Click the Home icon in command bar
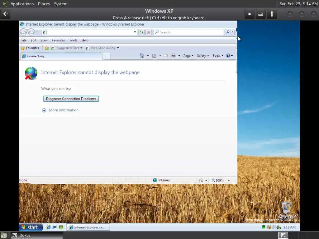319x239 pixels. click(x=142, y=56)
